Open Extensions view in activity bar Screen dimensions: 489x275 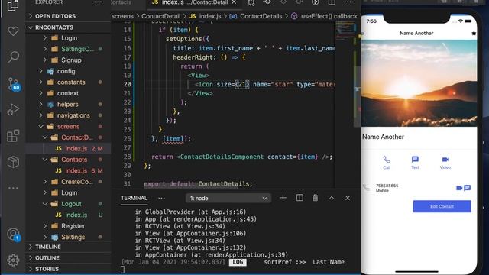13,136
